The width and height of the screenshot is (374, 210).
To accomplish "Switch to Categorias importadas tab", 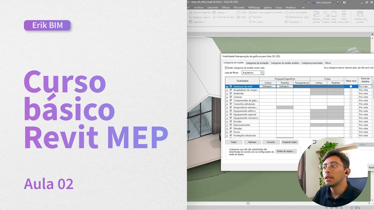I will click(312, 63).
